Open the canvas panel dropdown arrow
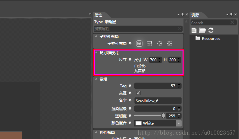 90,14
